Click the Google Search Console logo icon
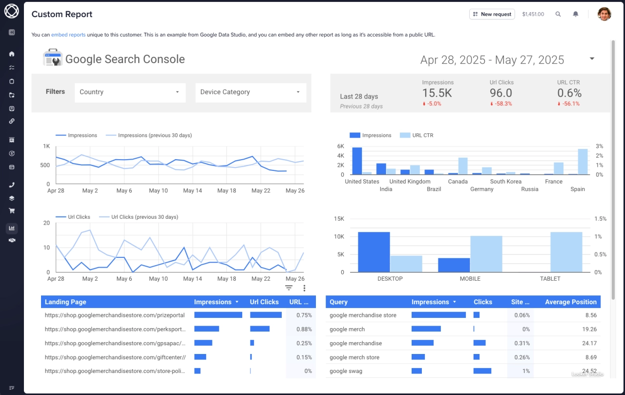The width and height of the screenshot is (625, 395). (x=52, y=58)
